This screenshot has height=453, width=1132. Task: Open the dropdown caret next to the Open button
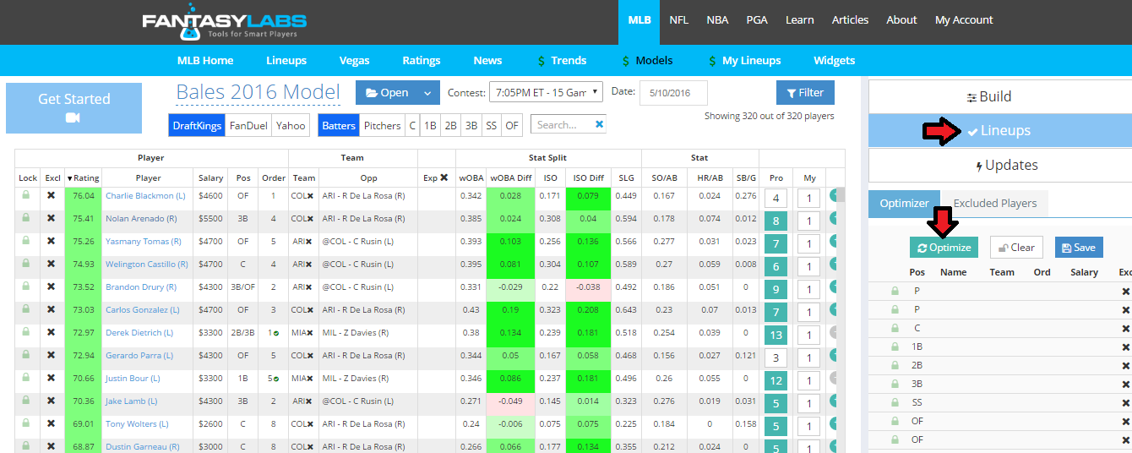[x=427, y=93]
